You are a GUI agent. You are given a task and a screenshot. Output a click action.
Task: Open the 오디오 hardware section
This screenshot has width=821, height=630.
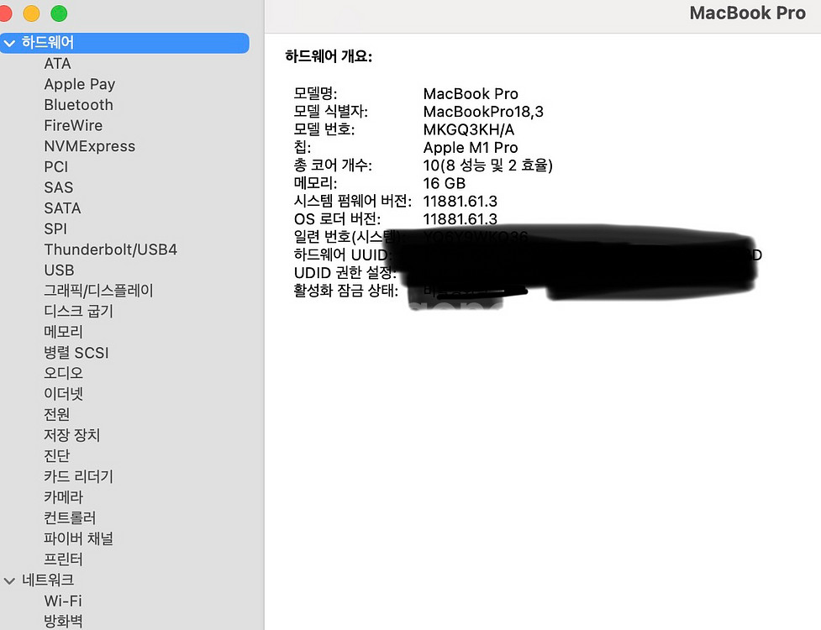click(62, 372)
